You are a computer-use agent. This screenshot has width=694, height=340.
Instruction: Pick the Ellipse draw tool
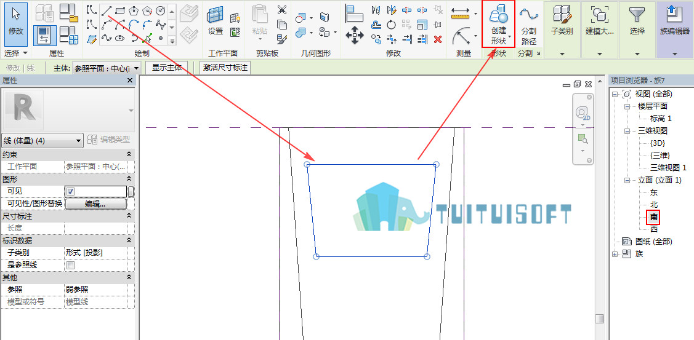pos(120,39)
